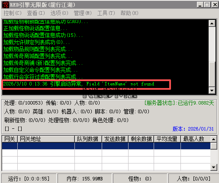Click the 平均流量 column header
This screenshot has width=219, height=183.
coord(167,139)
